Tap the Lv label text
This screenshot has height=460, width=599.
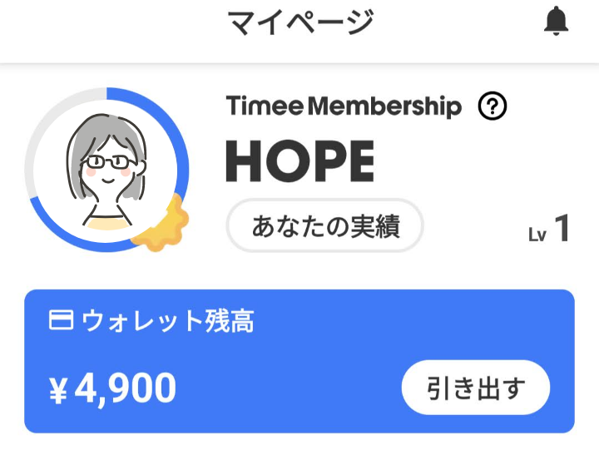tap(537, 235)
